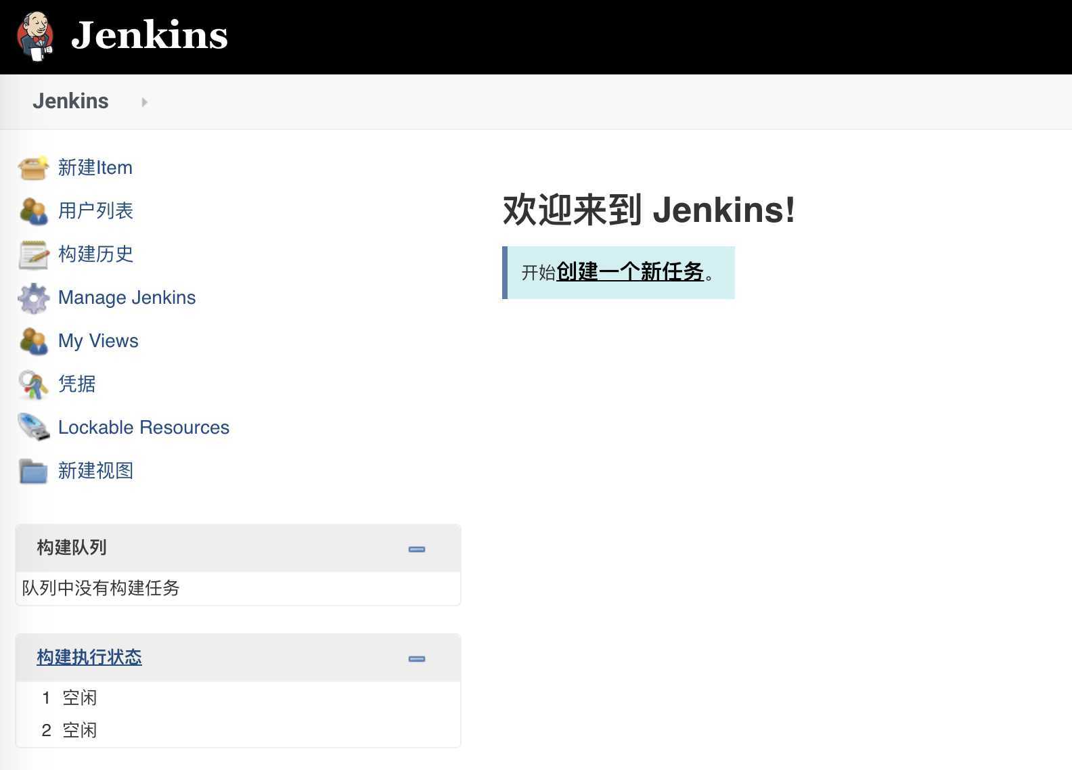Click the My Views people icon
This screenshot has height=770, width=1072.
coord(33,341)
